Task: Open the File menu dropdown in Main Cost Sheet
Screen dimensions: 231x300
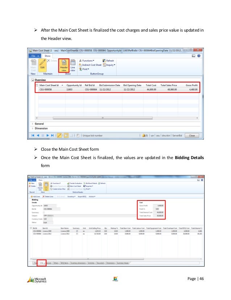Action: coord(35,56)
